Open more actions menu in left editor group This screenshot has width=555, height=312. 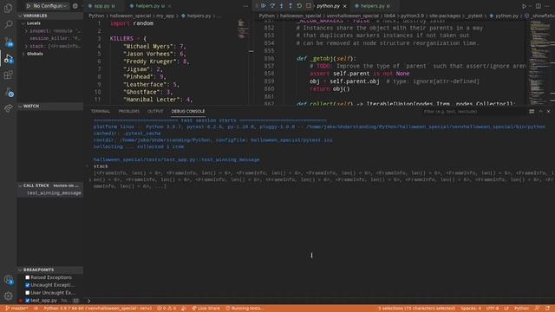245,6
